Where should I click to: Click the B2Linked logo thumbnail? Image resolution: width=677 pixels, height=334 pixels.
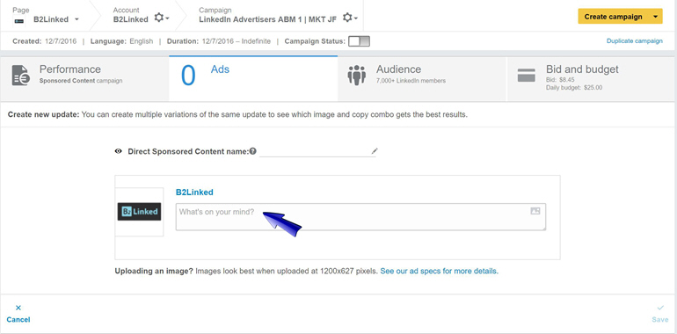pos(139,212)
